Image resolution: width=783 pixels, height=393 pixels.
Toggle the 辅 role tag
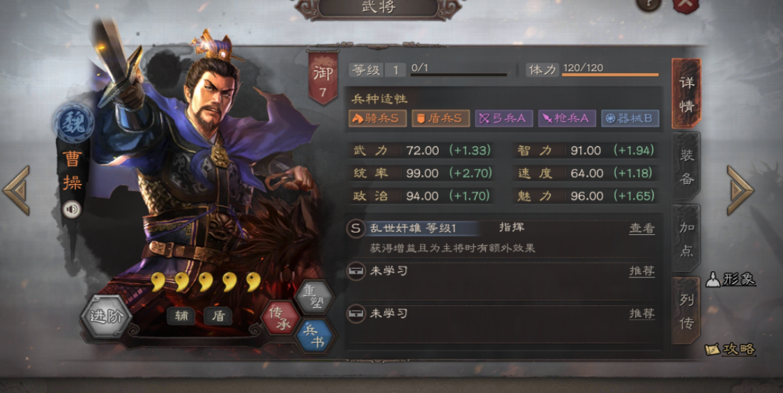click(181, 316)
